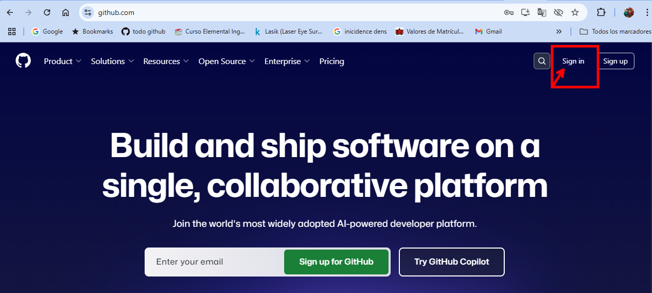Viewport: 652px width, 293px height.
Task: Toggle the crossed-eye tracking protection icon
Action: coord(558,12)
